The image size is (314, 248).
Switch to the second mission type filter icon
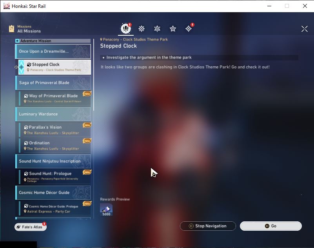142,29
